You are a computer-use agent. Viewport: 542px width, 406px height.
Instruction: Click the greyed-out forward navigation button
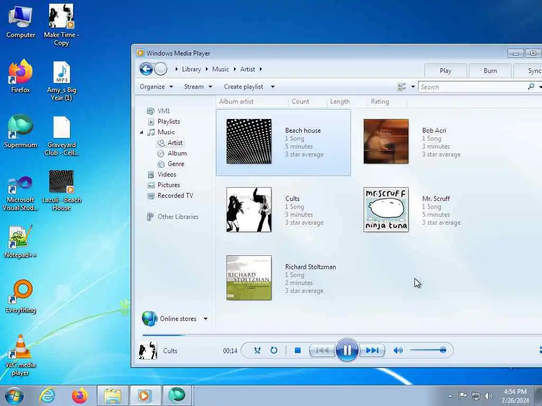[x=160, y=69]
